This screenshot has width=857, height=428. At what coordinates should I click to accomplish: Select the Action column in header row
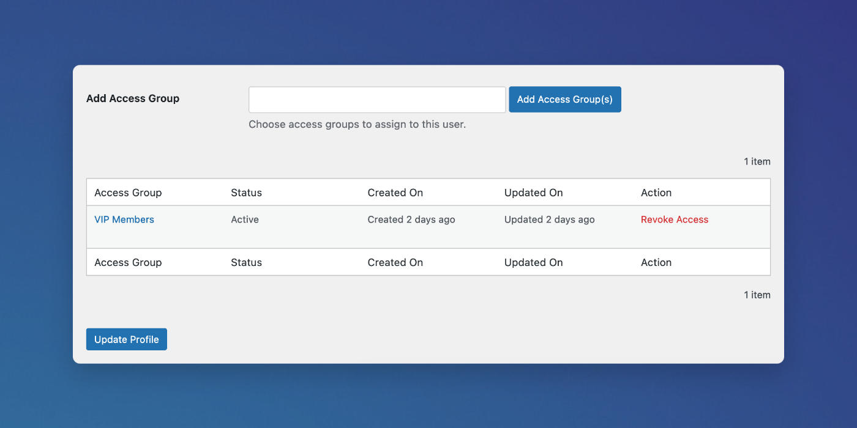656,193
